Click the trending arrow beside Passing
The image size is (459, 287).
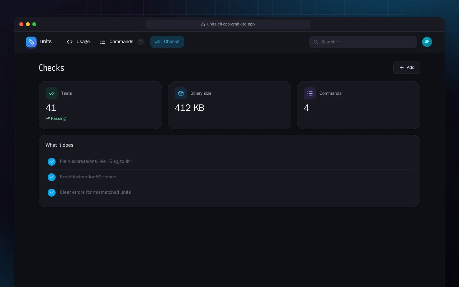click(48, 118)
